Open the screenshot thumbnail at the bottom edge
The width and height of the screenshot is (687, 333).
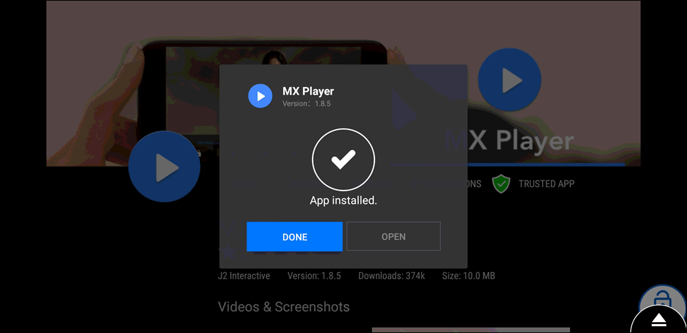coord(471,330)
